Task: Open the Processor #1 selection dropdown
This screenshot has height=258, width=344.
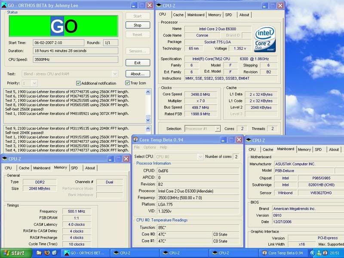Action: [218, 129]
